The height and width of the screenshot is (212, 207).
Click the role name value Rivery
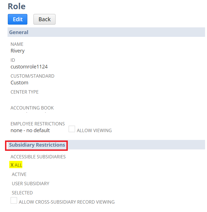18,51
